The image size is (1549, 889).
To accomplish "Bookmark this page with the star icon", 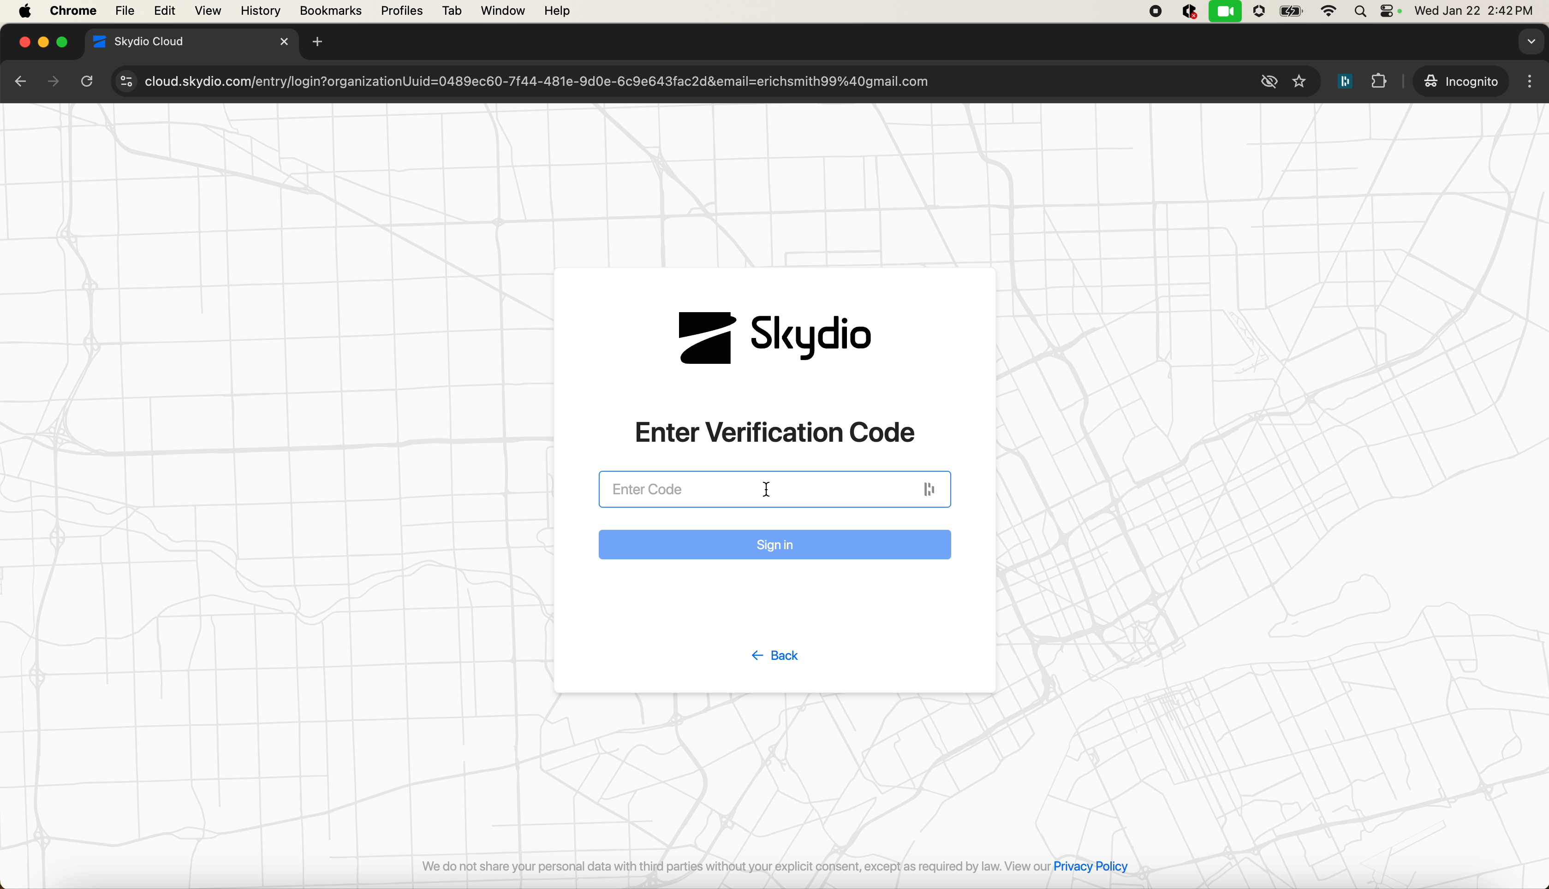I will (x=1300, y=81).
